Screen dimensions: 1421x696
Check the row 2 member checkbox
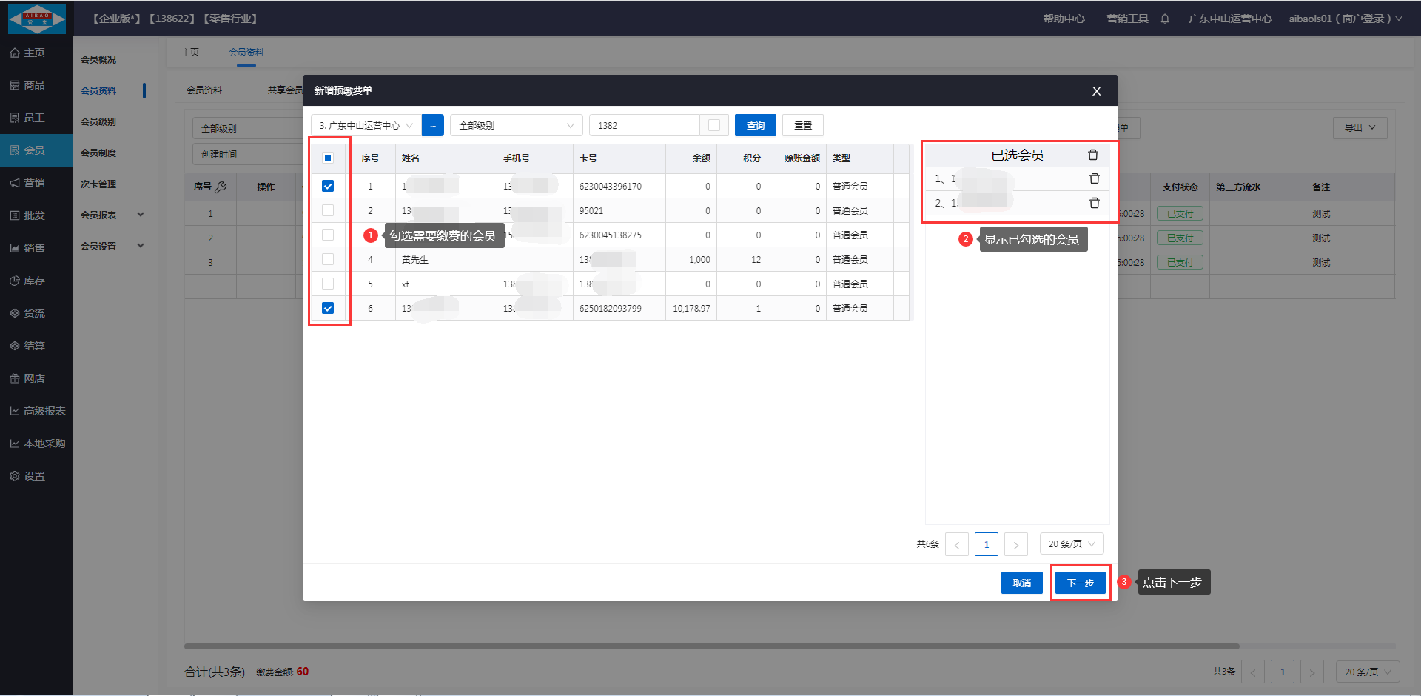point(328,210)
